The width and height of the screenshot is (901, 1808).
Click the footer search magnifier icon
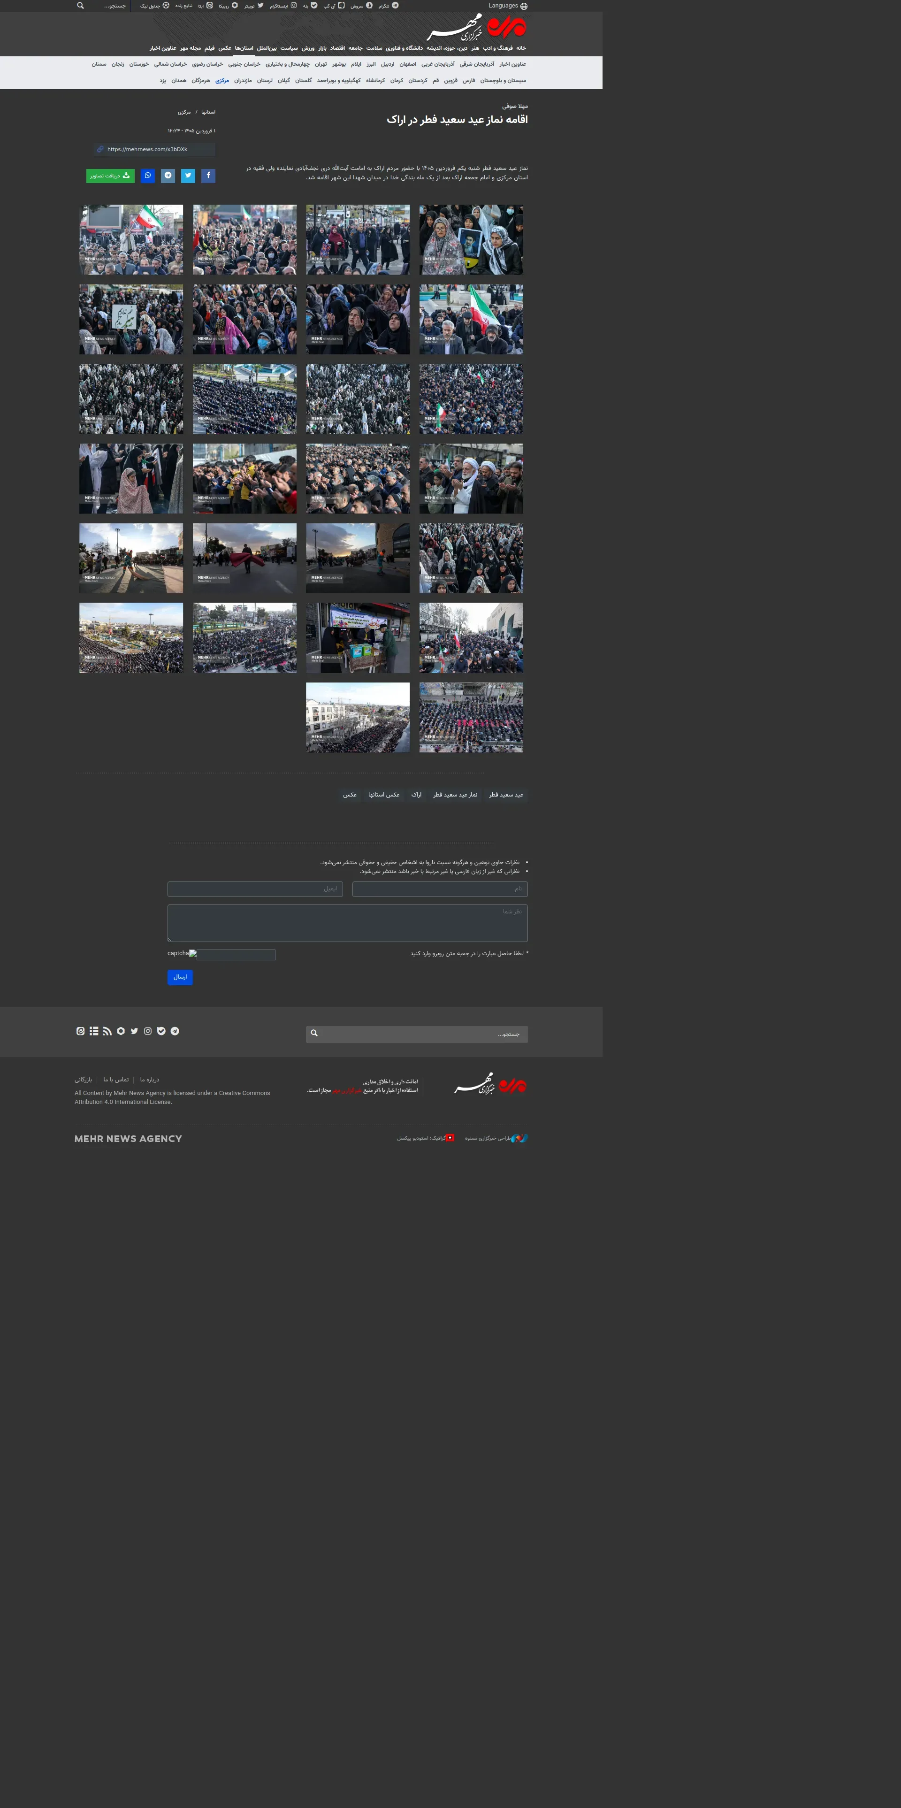click(313, 1033)
